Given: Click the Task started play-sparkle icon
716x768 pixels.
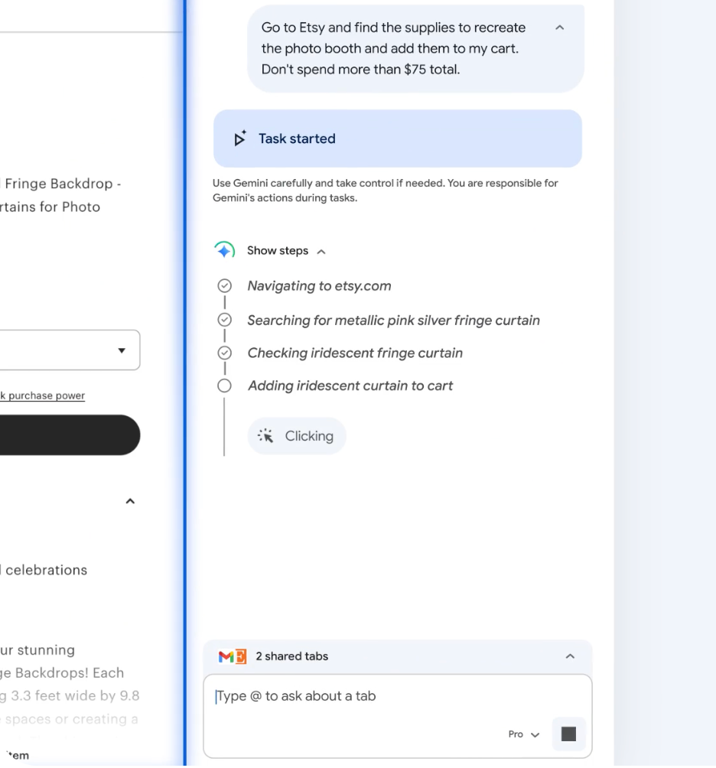Looking at the screenshot, I should pyautogui.click(x=239, y=138).
